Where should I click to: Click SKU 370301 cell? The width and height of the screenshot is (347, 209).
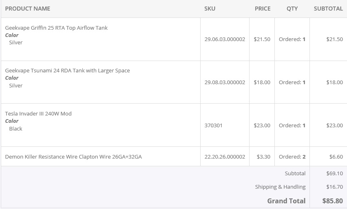[213, 125]
